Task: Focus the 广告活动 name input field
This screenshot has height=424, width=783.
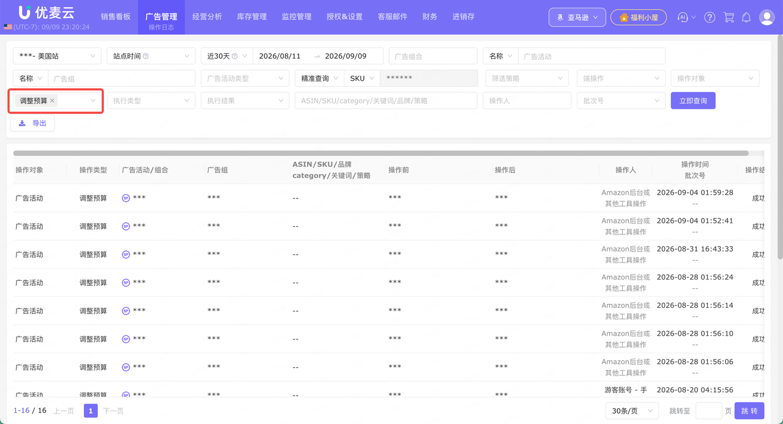Action: (x=592, y=56)
